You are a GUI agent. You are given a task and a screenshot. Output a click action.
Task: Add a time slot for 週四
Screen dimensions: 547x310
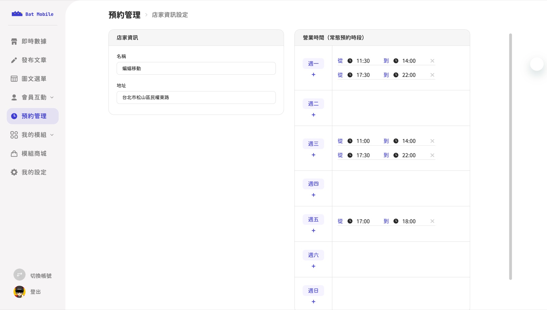click(x=313, y=195)
